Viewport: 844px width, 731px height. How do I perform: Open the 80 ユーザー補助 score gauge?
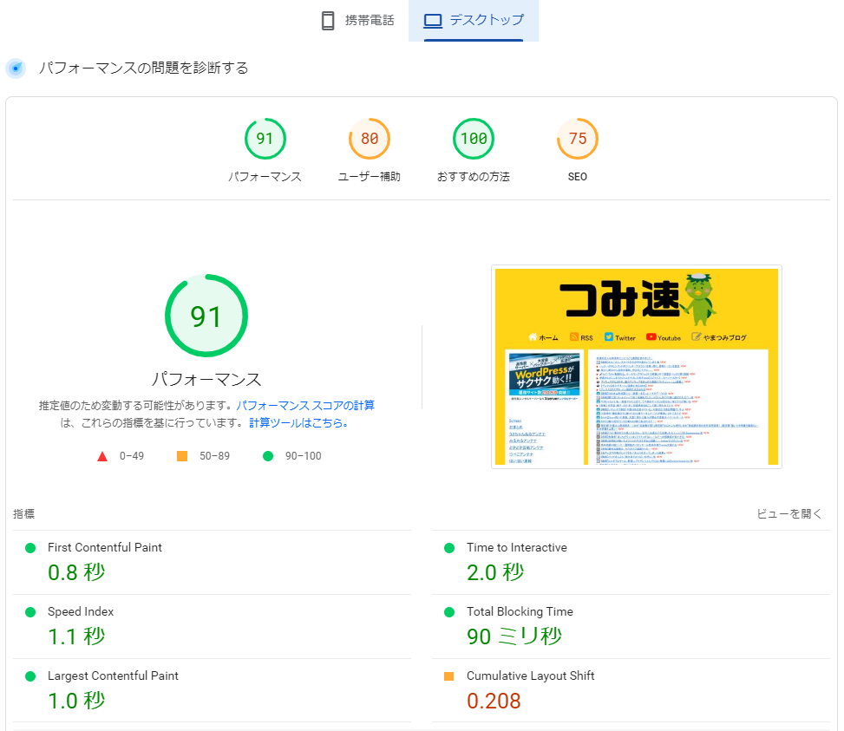[370, 139]
